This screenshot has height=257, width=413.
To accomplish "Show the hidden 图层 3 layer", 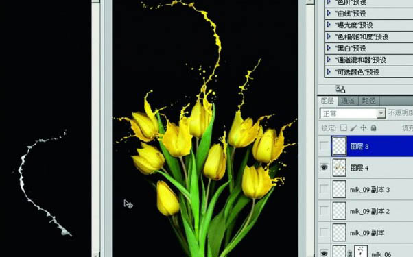I will 324,145.
